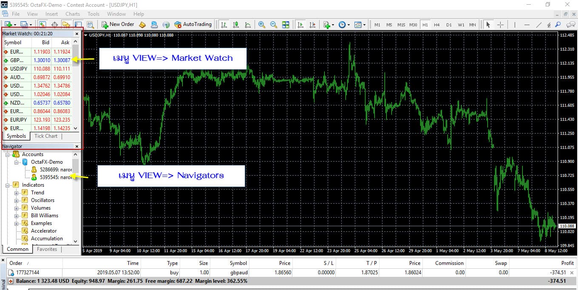Toggle the Market Watch window icon

click(42, 25)
